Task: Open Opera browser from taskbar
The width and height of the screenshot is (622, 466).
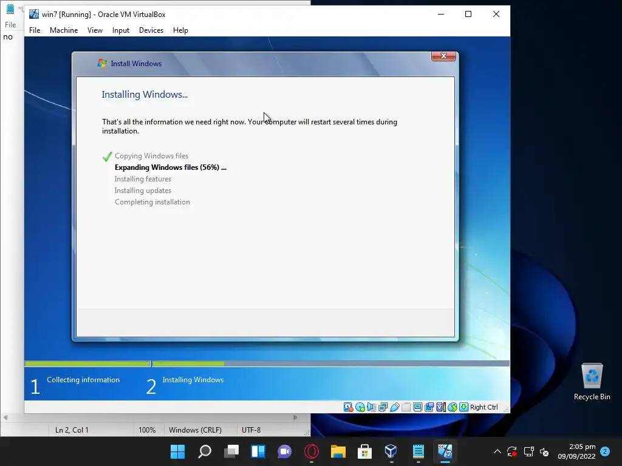Action: click(x=312, y=451)
